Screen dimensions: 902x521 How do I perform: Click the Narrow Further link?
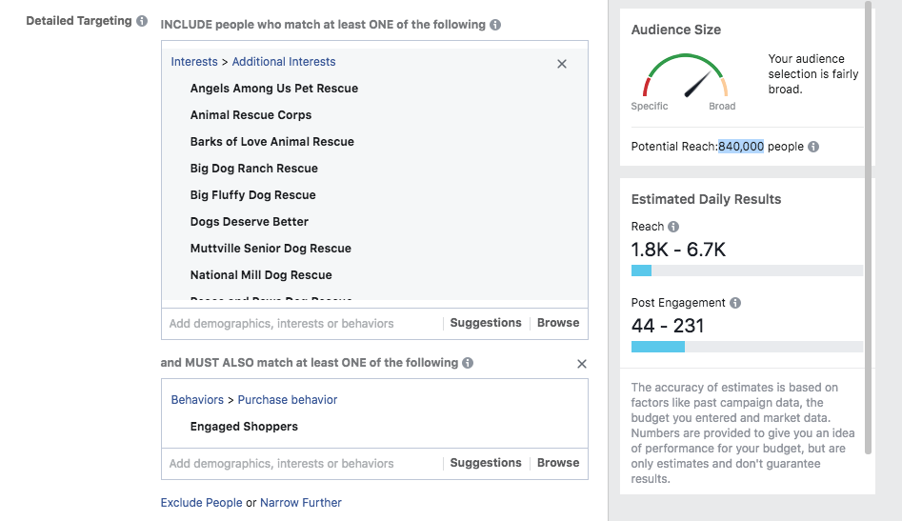click(301, 503)
